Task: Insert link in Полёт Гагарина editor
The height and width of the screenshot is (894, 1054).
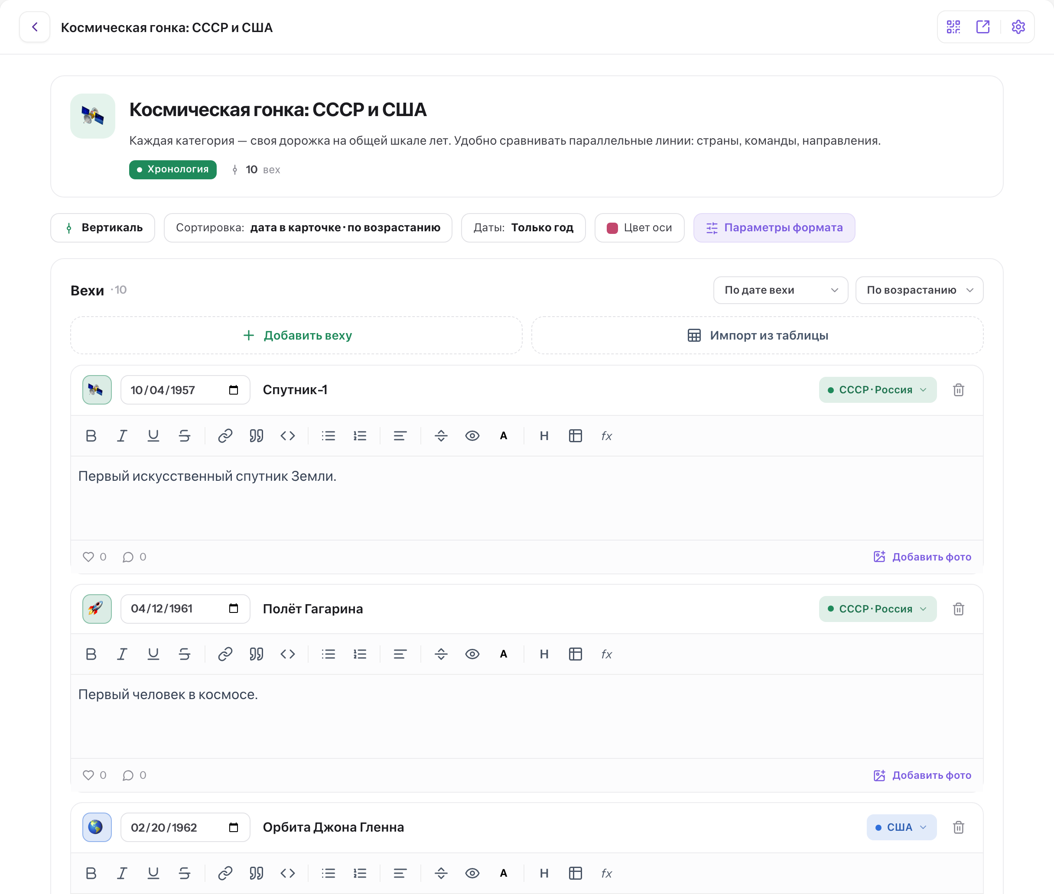Action: 225,654
